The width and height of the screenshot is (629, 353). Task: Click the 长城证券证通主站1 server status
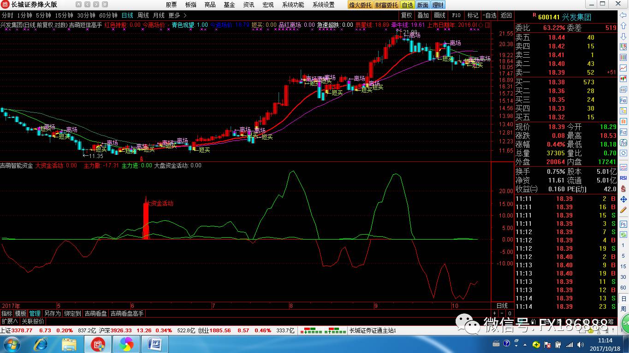373,330
